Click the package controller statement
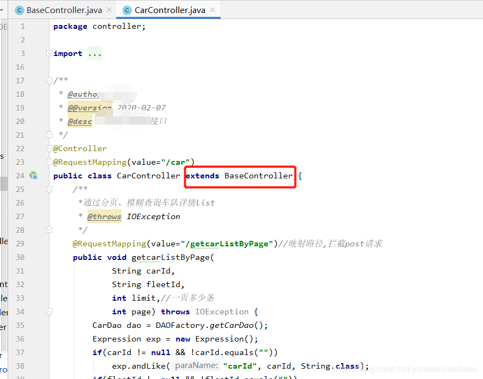Image resolution: width=483 pixels, height=379 pixels. click(x=99, y=27)
